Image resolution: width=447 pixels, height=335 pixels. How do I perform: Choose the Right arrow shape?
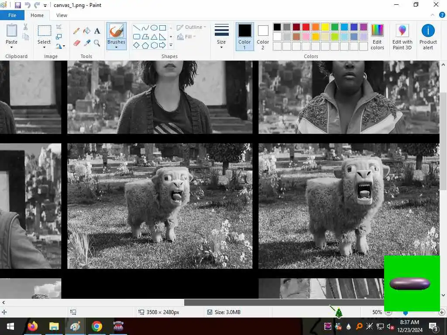[x=162, y=45]
